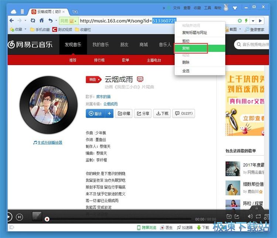Click the browser forward arrow
The width and height of the screenshot is (277, 238).
[x=20, y=21]
